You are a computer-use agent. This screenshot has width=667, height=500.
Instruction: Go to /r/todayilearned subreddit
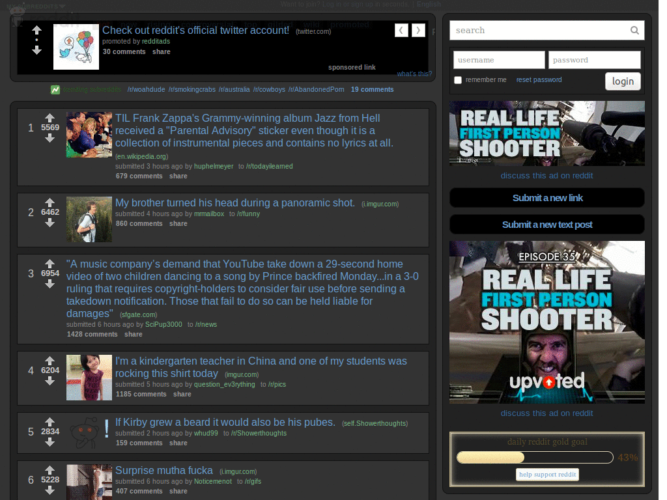(x=269, y=166)
